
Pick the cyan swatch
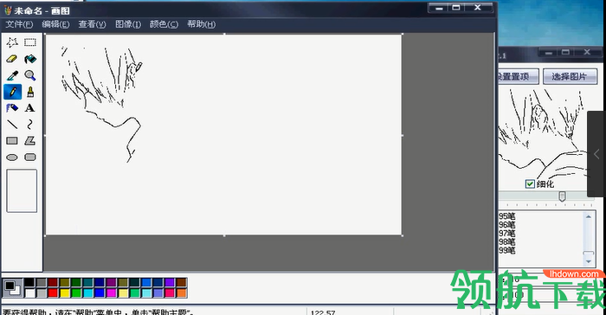(87, 293)
